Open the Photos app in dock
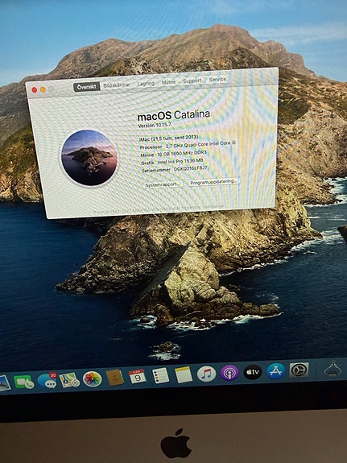This screenshot has width=347, height=463. point(92,378)
